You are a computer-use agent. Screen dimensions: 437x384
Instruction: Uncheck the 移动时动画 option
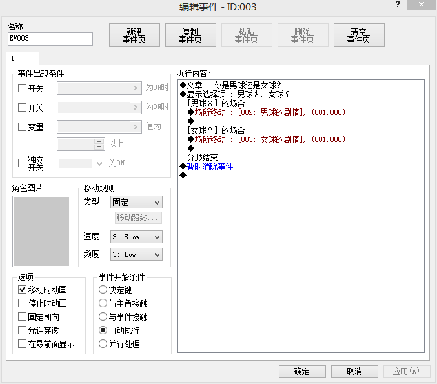[22, 290]
